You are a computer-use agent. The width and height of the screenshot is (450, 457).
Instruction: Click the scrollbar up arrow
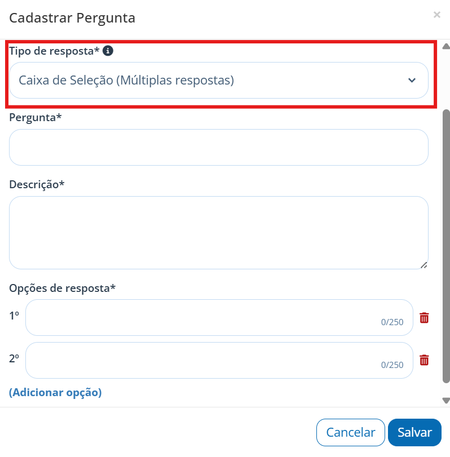coord(446,46)
